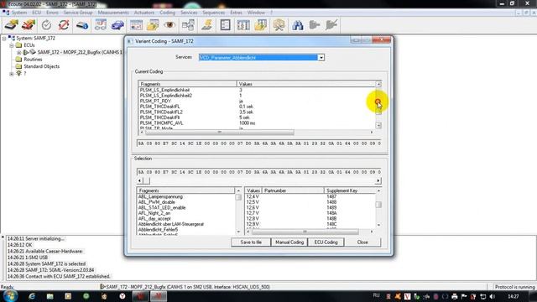Viewport: 537px width, 302px height.
Task: Click the Close button in Variant Coding
Action: 362,242
